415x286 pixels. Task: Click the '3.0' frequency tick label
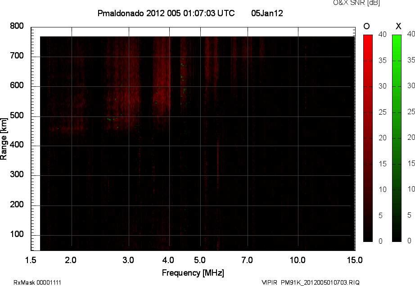[128, 260]
